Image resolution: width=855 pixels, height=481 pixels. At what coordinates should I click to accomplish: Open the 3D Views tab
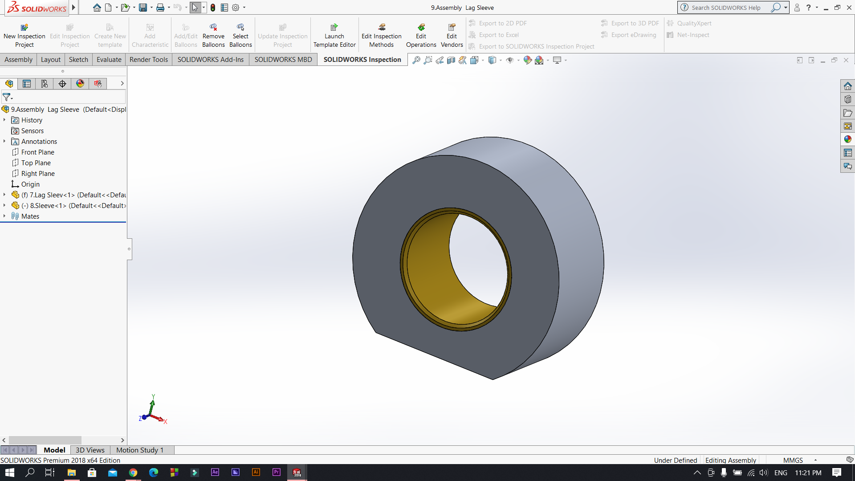90,450
